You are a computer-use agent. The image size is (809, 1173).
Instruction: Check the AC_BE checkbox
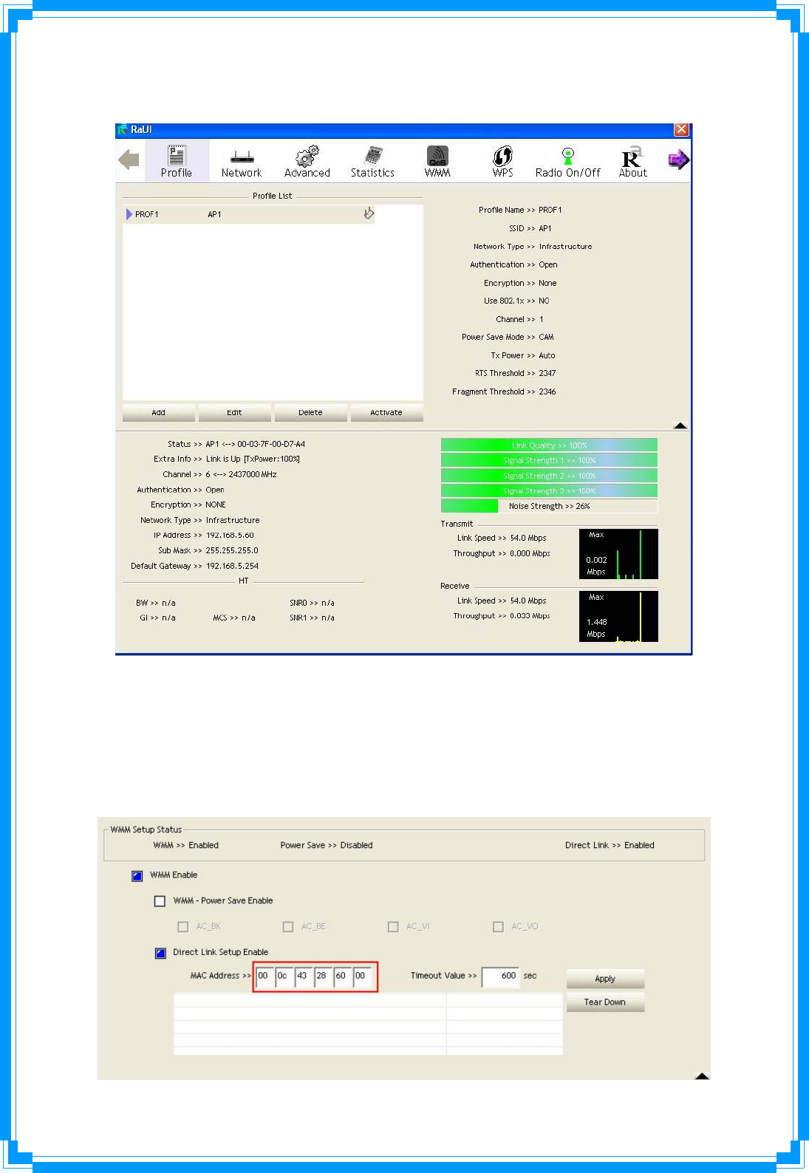pyautogui.click(x=288, y=926)
